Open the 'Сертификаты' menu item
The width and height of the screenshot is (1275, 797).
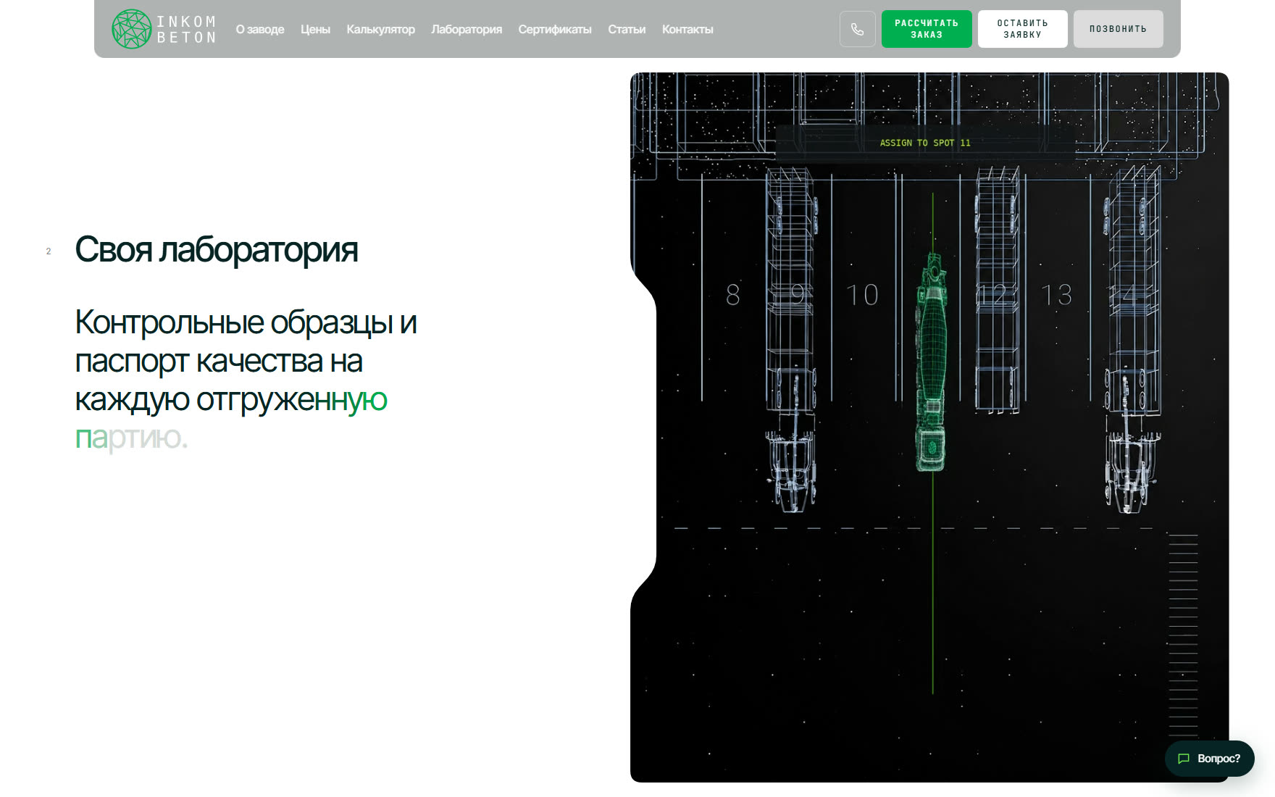point(555,30)
